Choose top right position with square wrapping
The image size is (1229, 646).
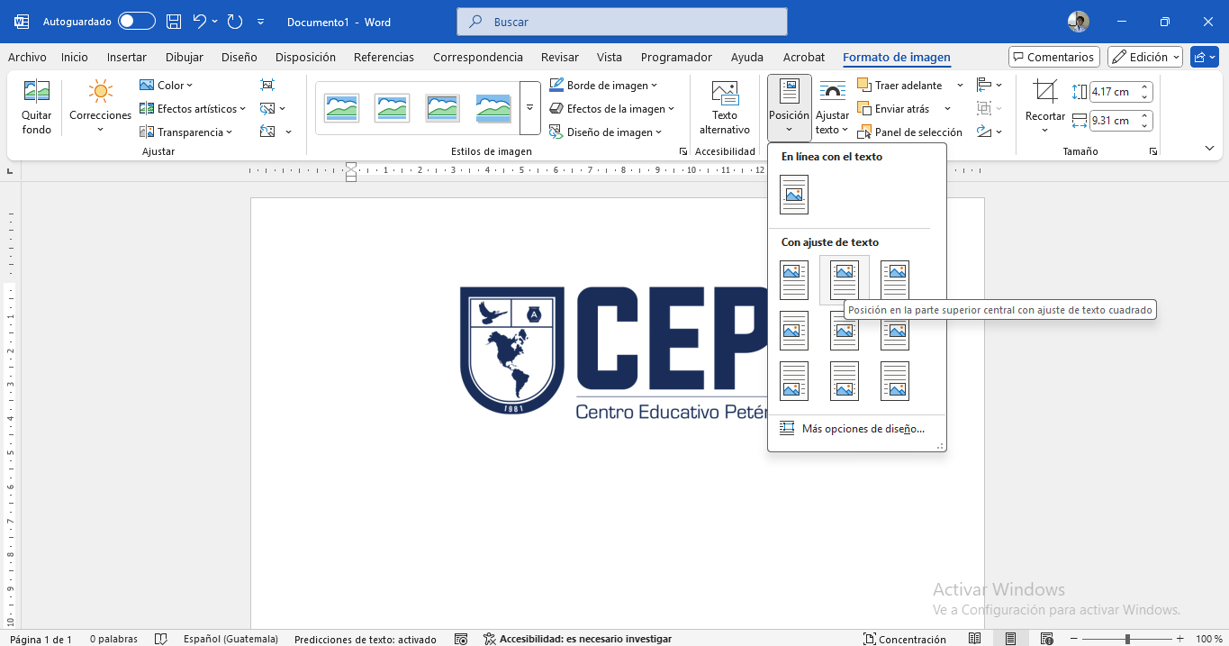[x=895, y=280]
